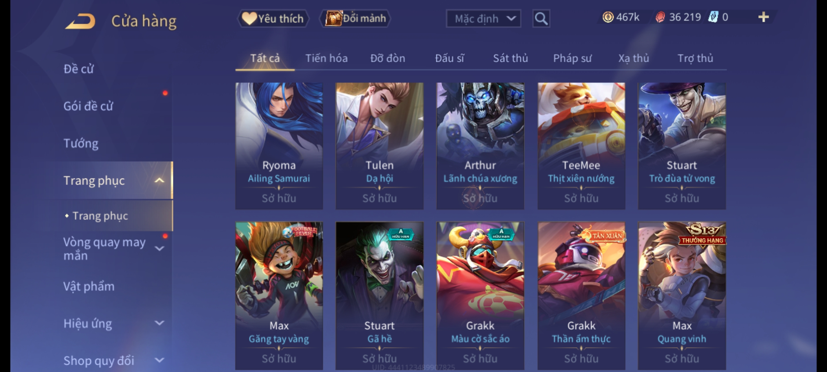
Task: Tap the gold coin balance icon
Action: point(608,17)
